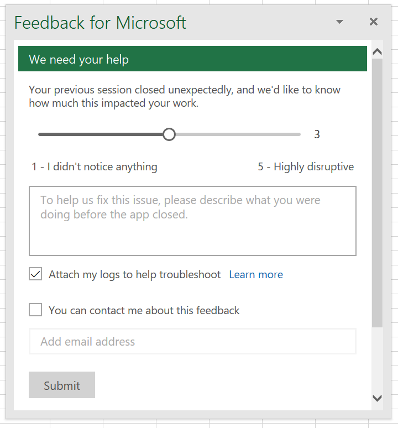The width and height of the screenshot is (398, 428).
Task: Click the scroll up arrow in the pane
Action: (x=377, y=51)
